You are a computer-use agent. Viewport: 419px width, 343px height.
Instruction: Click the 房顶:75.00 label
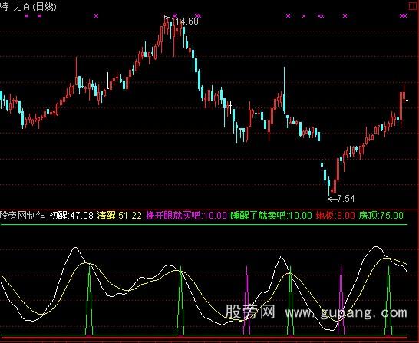click(x=381, y=215)
